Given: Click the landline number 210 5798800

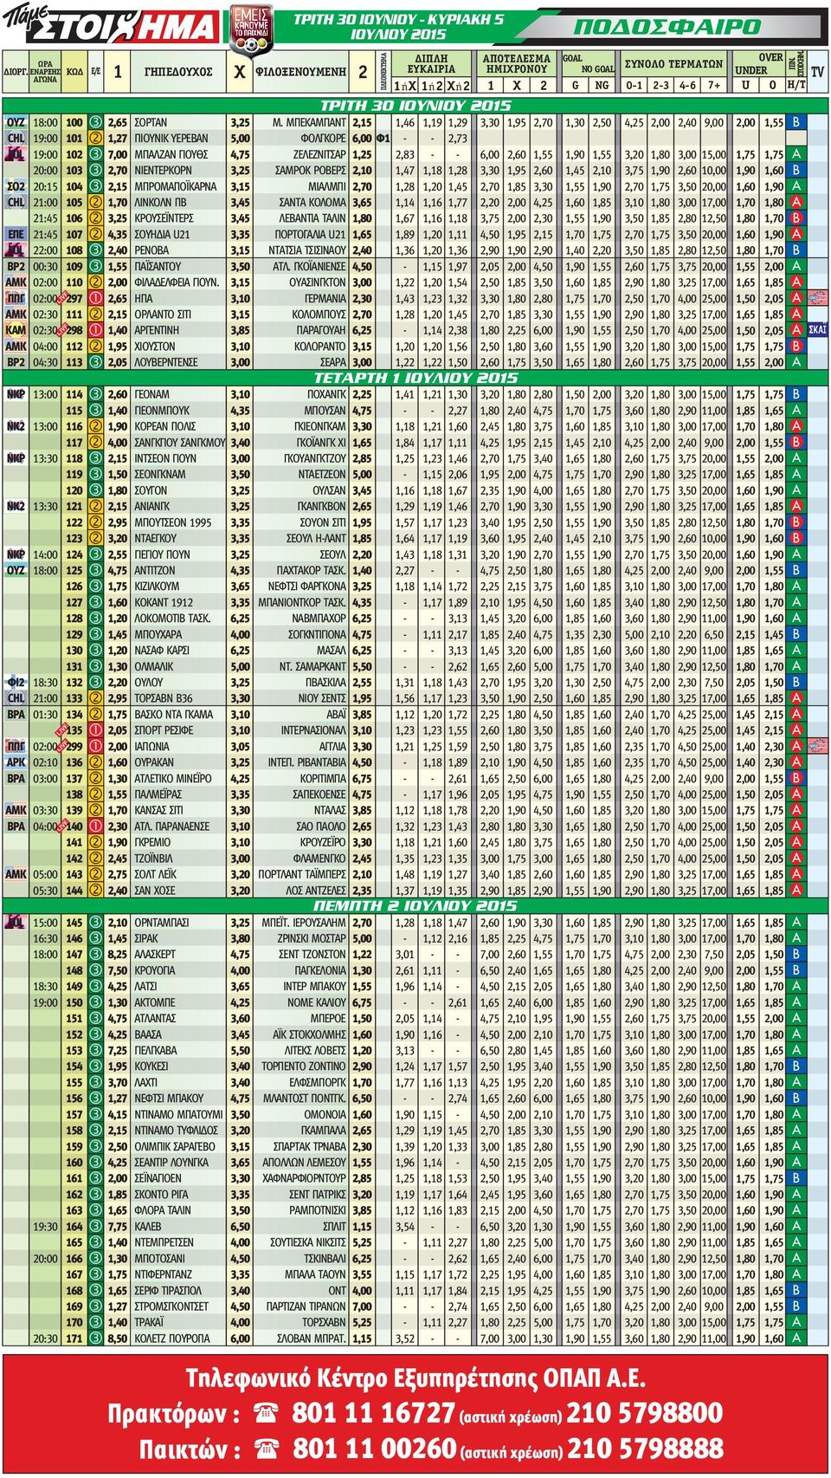Looking at the screenshot, I should (644, 1413).
